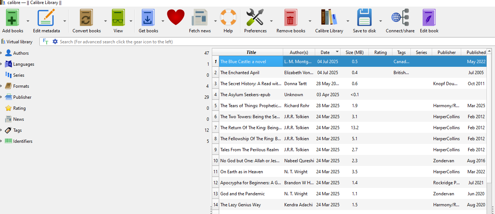Click the Publisher icon in sidebar
Image resolution: width=495 pixels, height=214 pixels.
[8, 97]
